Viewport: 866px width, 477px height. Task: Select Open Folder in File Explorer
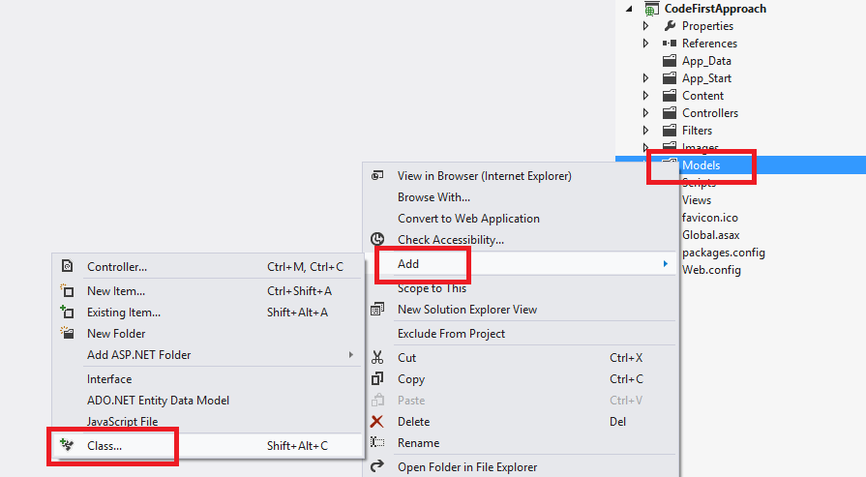tap(466, 467)
